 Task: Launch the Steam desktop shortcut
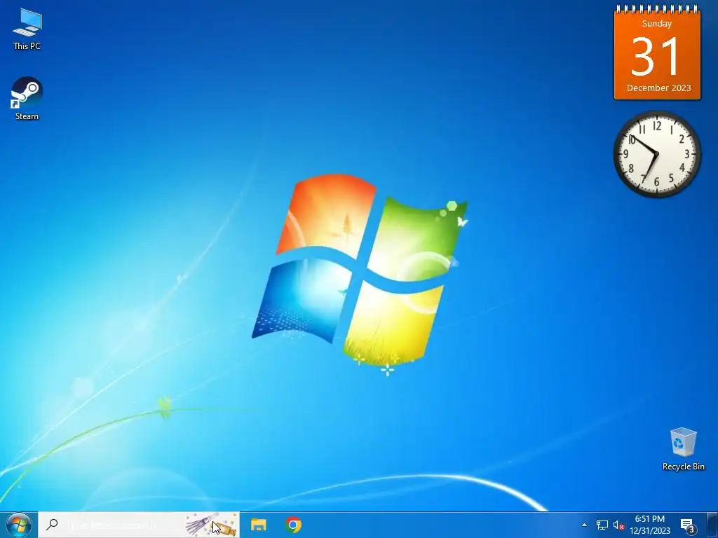click(x=27, y=98)
